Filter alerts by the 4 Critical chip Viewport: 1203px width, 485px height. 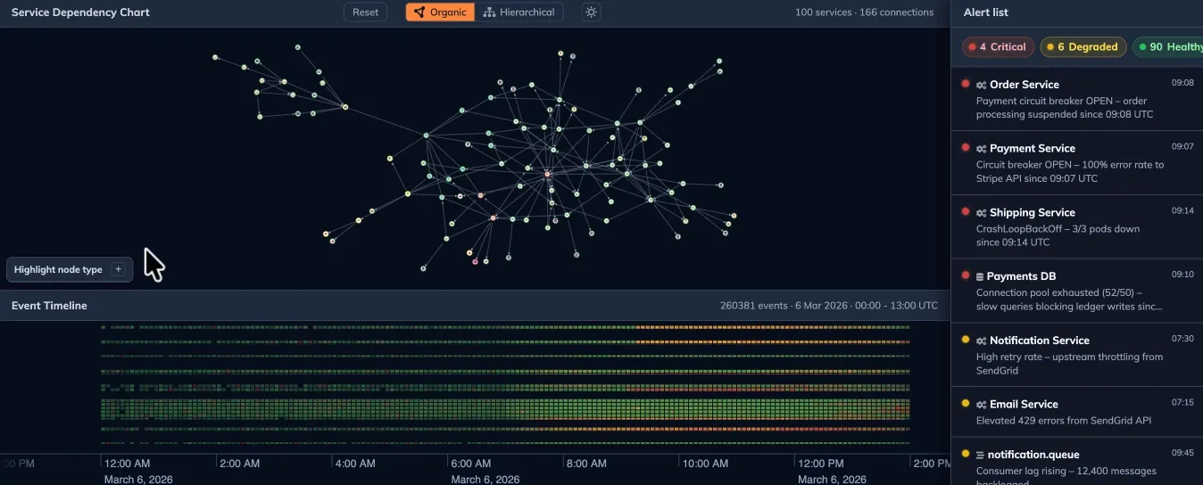pyautogui.click(x=998, y=47)
